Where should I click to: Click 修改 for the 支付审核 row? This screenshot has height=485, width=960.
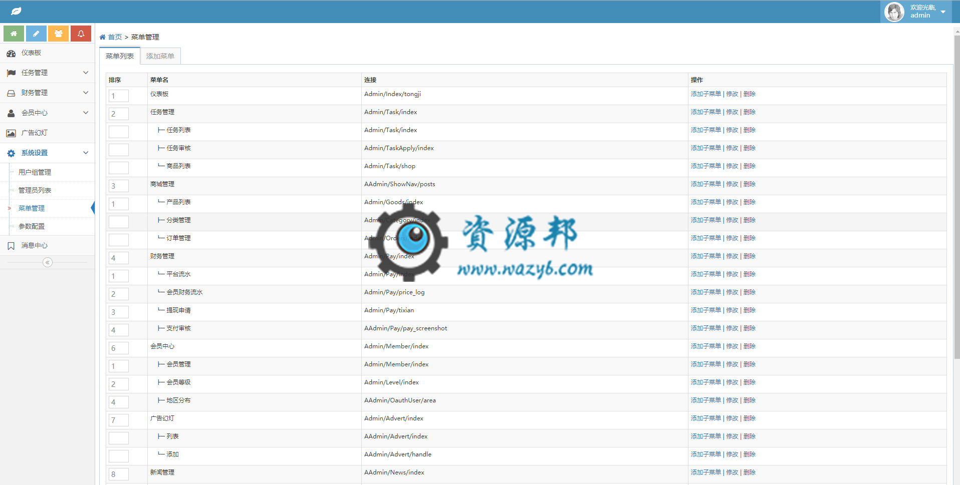[732, 328]
